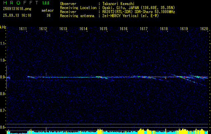The height and width of the screenshot is (134, 211).
Task: Click the red echo dot below 1618
Action: 166,78
